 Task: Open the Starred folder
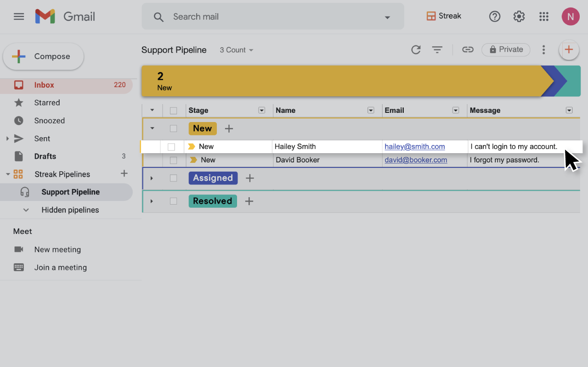click(x=47, y=103)
